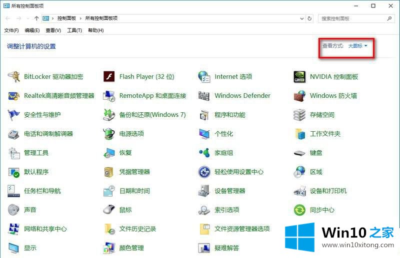The image size is (400, 258).
Task: Open the 家庭组 icon
Action: click(204, 153)
